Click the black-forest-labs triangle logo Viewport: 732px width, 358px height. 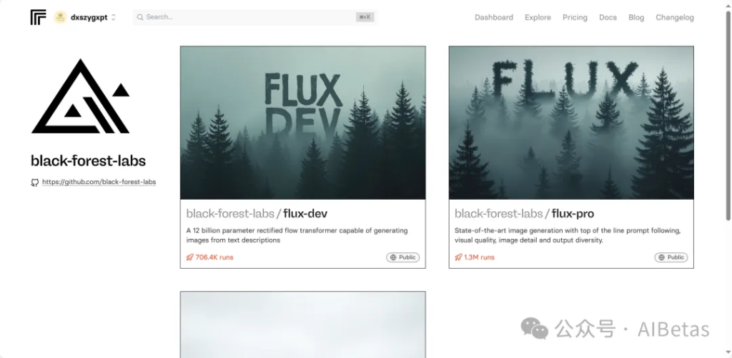click(80, 97)
